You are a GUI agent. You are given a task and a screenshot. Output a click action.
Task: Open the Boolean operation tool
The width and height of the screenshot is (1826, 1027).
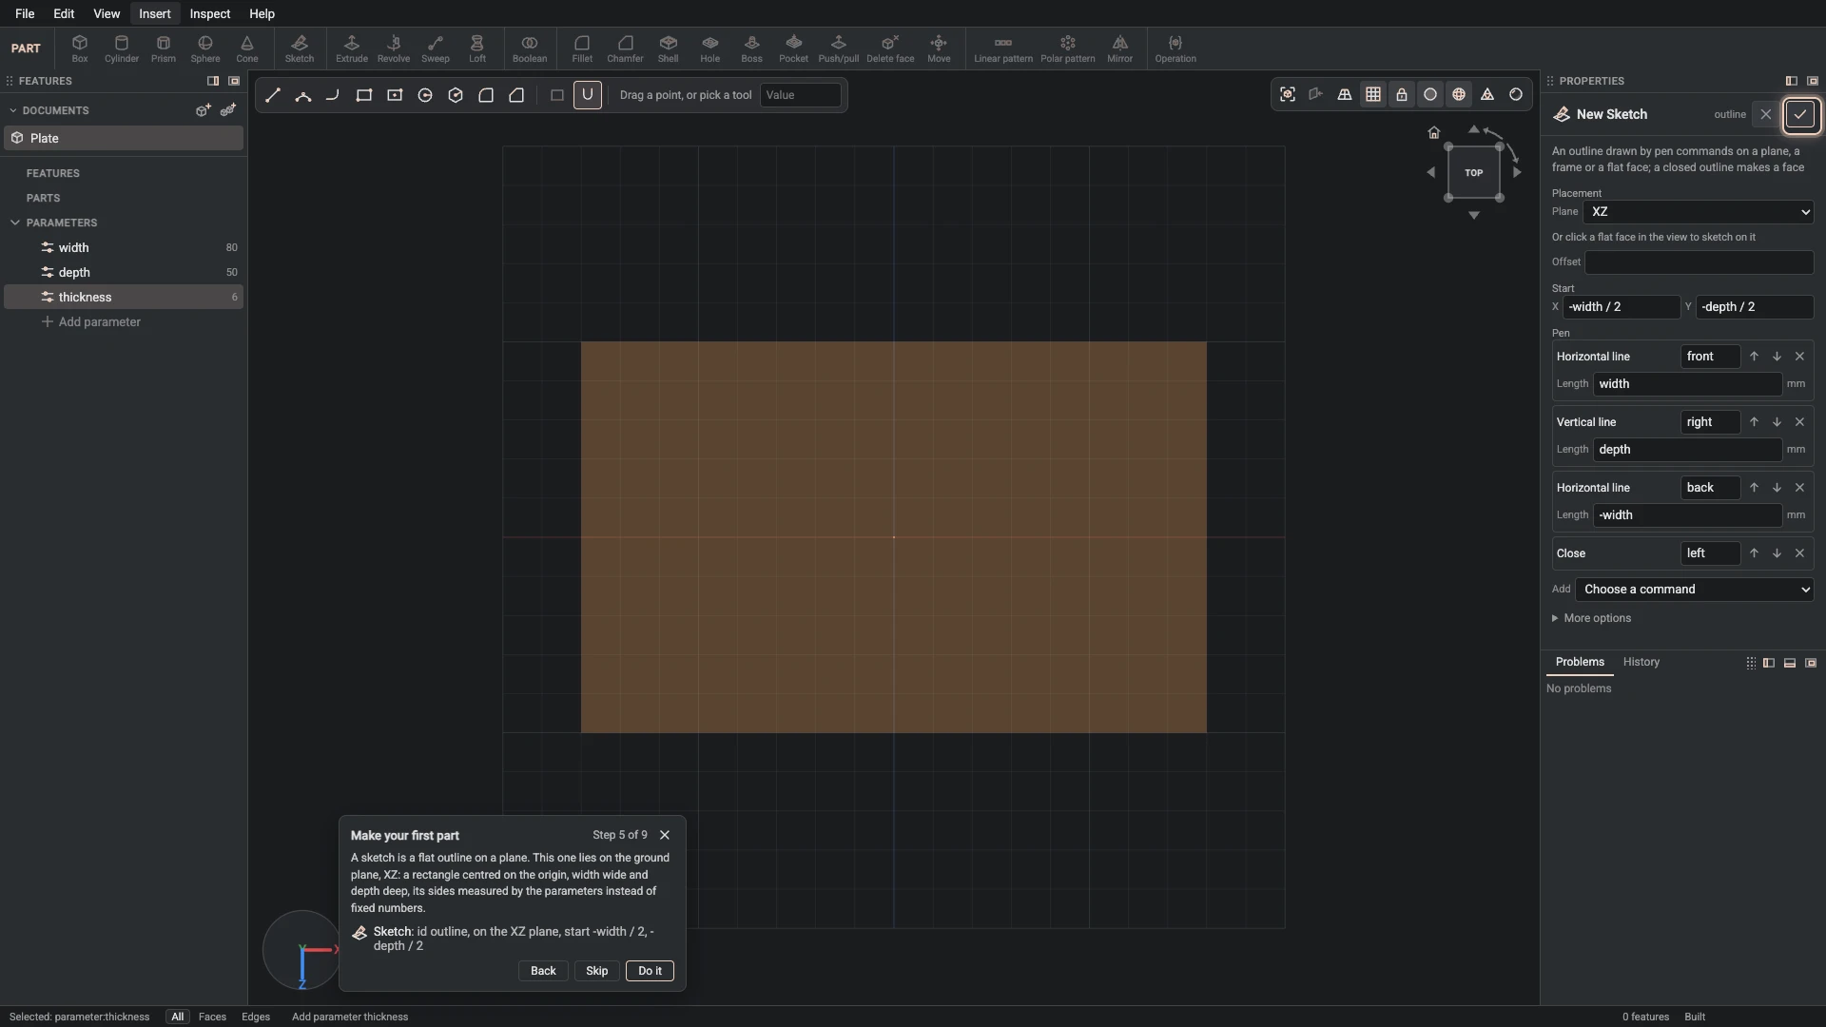(x=530, y=48)
